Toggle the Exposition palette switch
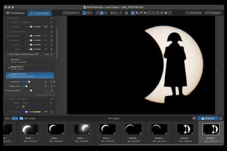The height and width of the screenshot is (151, 227). pyautogui.click(x=7, y=18)
